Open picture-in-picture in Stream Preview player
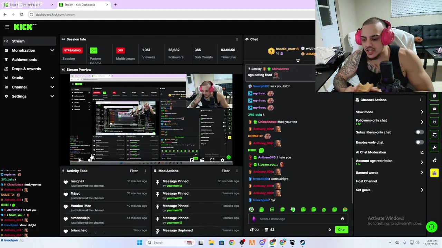 click(192, 160)
